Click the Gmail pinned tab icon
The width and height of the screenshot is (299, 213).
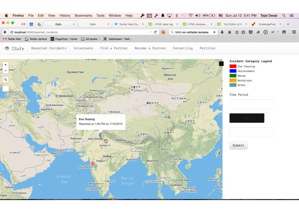point(23,24)
